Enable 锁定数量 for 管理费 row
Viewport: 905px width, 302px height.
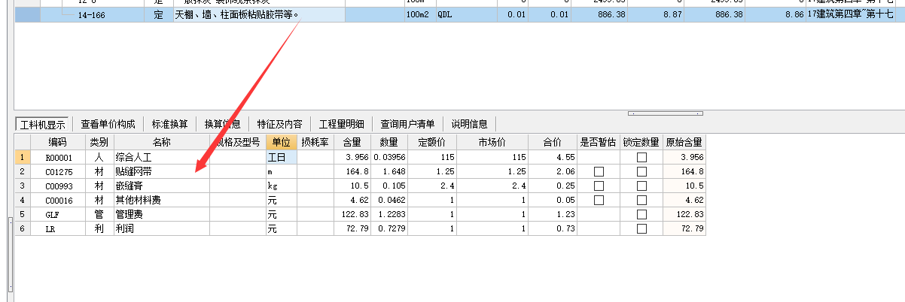[x=641, y=214]
